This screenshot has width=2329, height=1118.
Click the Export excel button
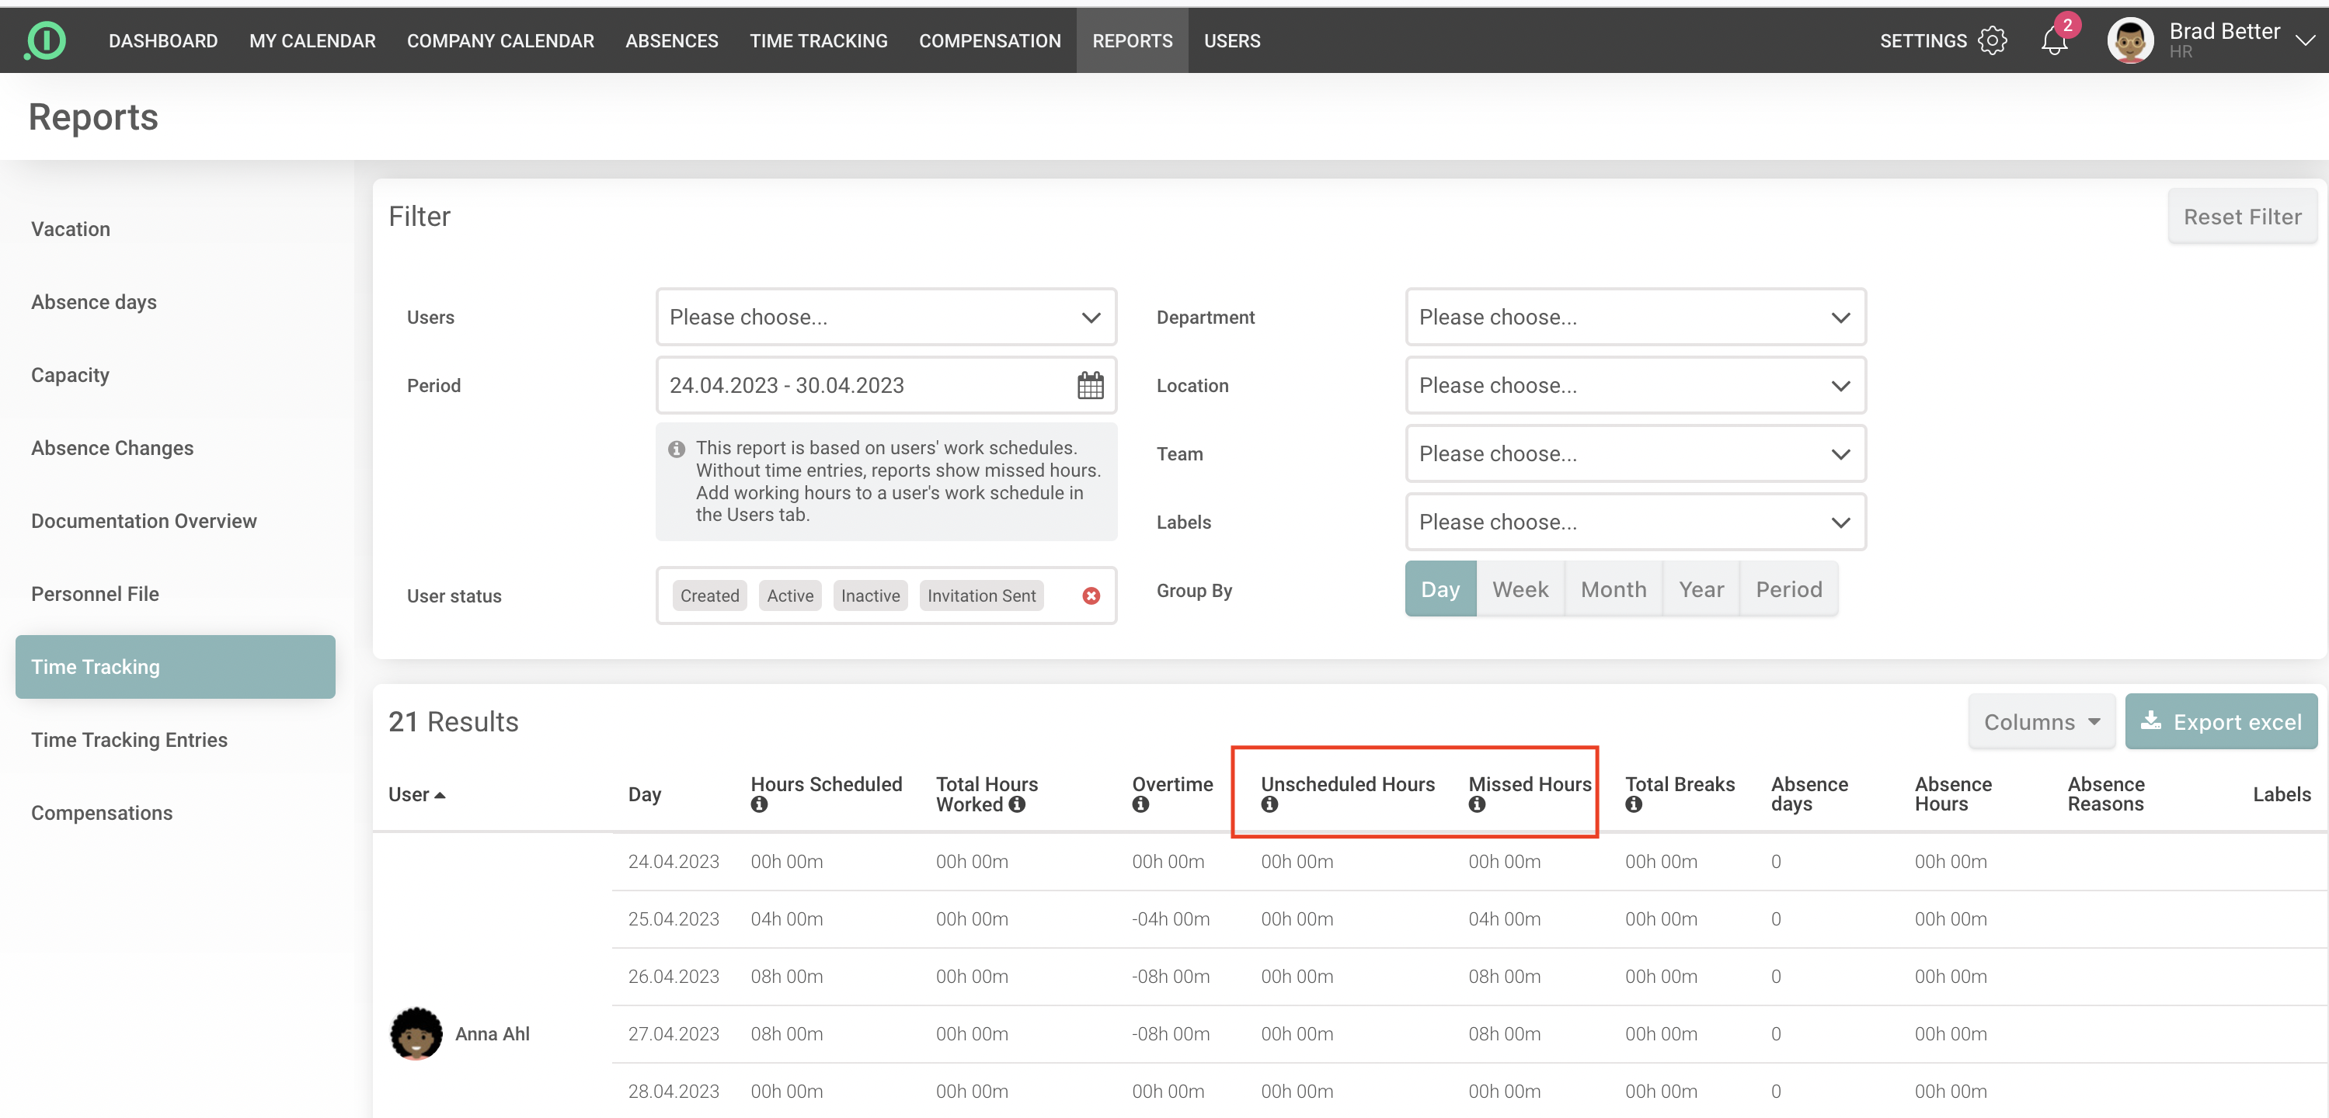[2220, 721]
